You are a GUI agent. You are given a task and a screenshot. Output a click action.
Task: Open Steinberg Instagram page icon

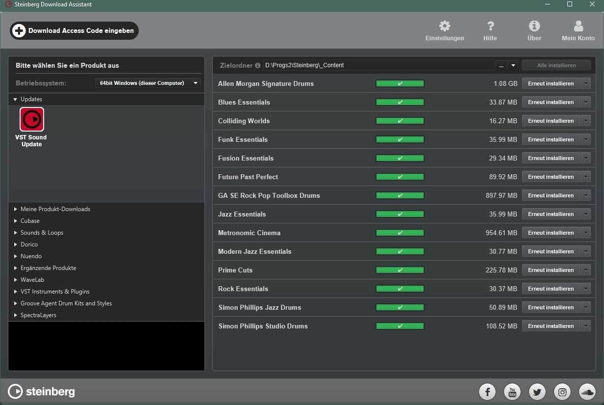click(562, 392)
